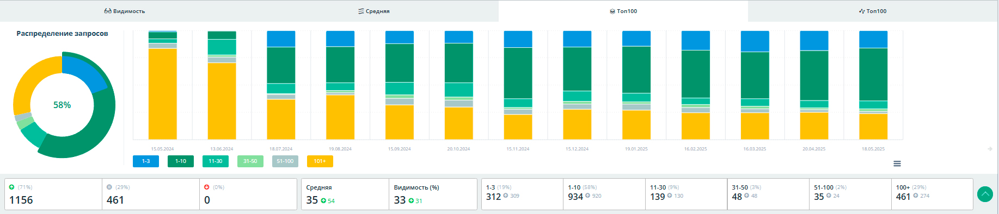Viewport: 999px width, 214px height.
Task: Toggle the blue 1-3 legend series
Action: click(146, 161)
